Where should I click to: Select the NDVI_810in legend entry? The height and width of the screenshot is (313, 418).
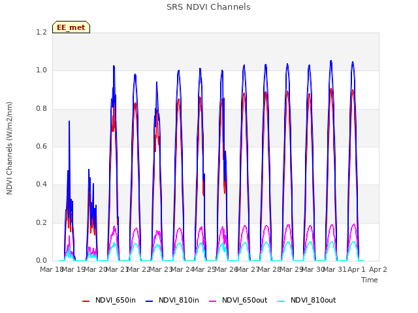(172, 300)
